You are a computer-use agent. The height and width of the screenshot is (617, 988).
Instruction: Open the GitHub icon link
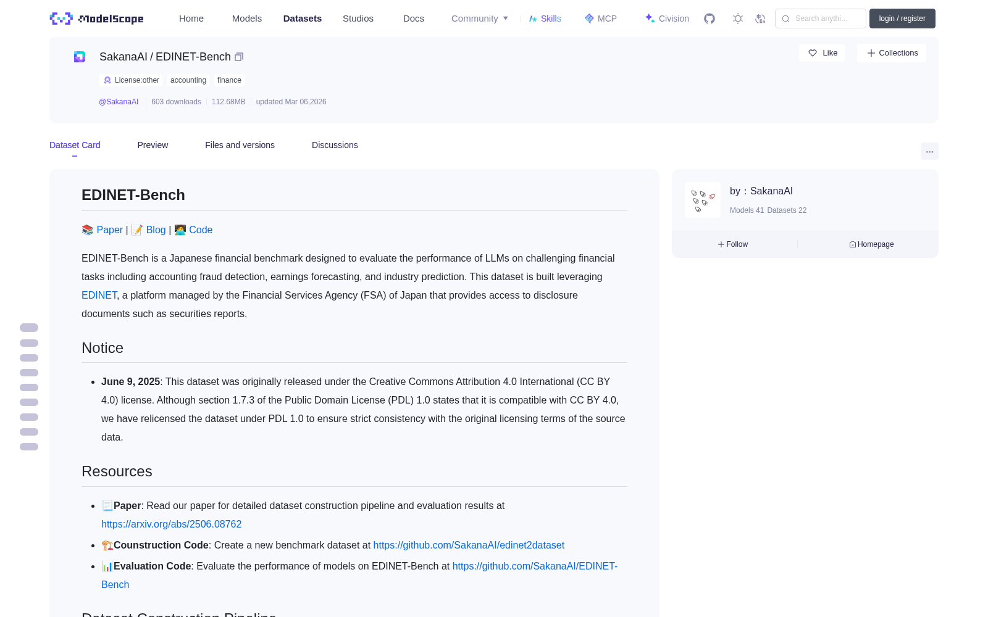pos(710,19)
